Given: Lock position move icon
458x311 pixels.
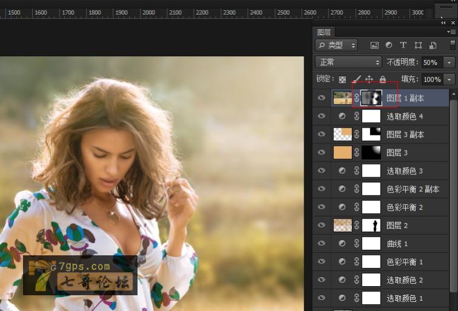Looking at the screenshot, I should pos(369,79).
